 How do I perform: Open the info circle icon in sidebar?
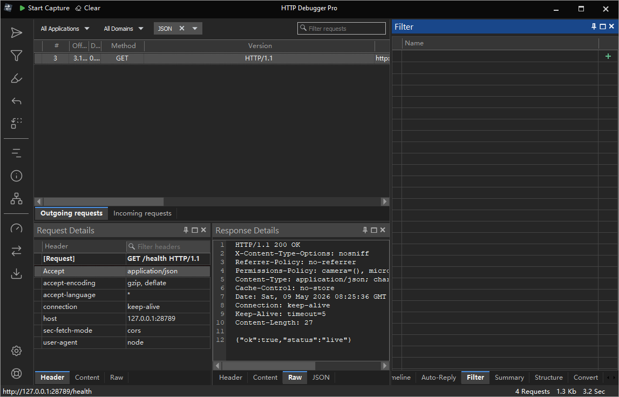click(x=16, y=176)
